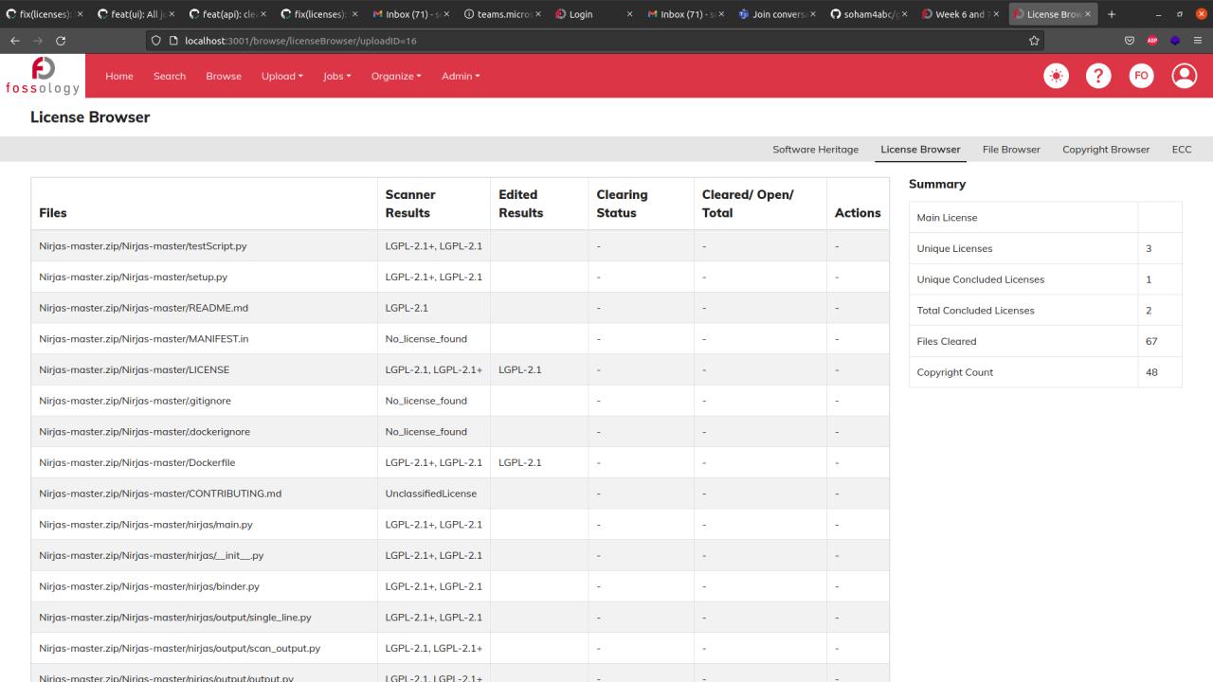The image size is (1213, 682).
Task: Go back with browser back arrow
Action: point(14,41)
